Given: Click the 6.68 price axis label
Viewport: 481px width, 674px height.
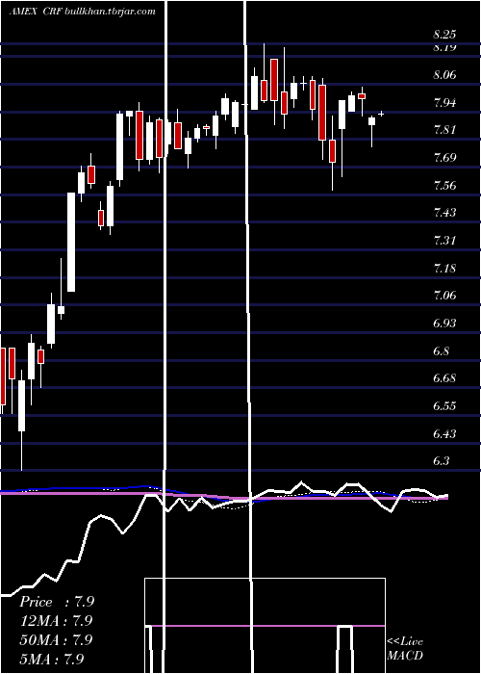Looking at the screenshot, I should (444, 378).
